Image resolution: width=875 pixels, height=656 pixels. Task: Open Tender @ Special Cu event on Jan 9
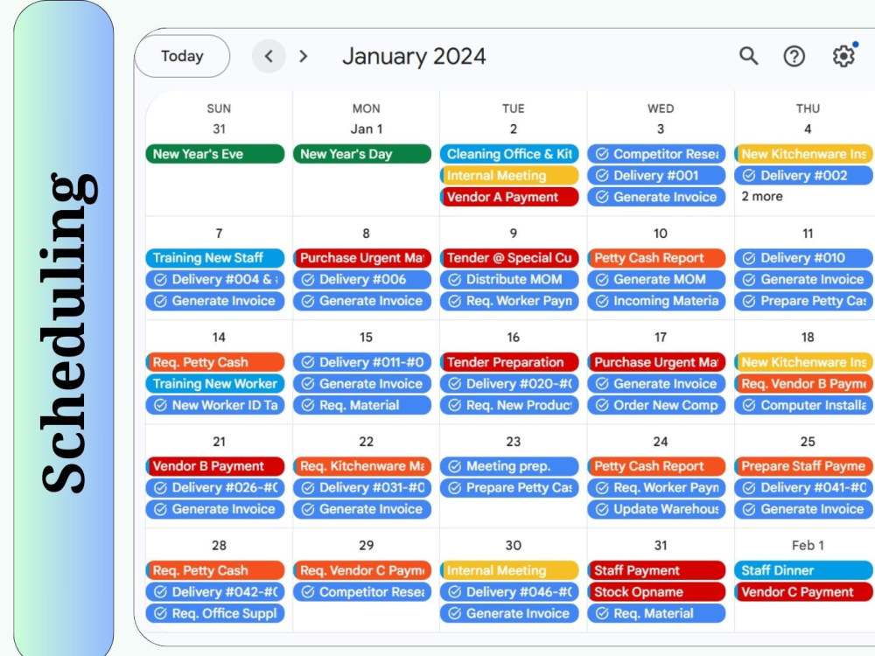click(x=509, y=258)
